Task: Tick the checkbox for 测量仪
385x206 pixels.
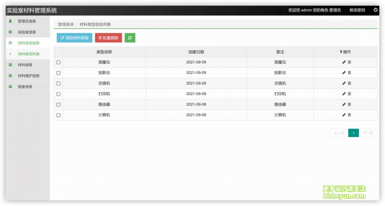Action: [58, 62]
